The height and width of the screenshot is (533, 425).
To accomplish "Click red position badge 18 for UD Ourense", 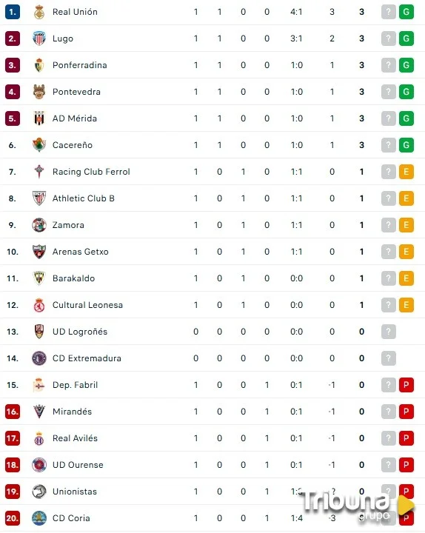I will [x=13, y=465].
